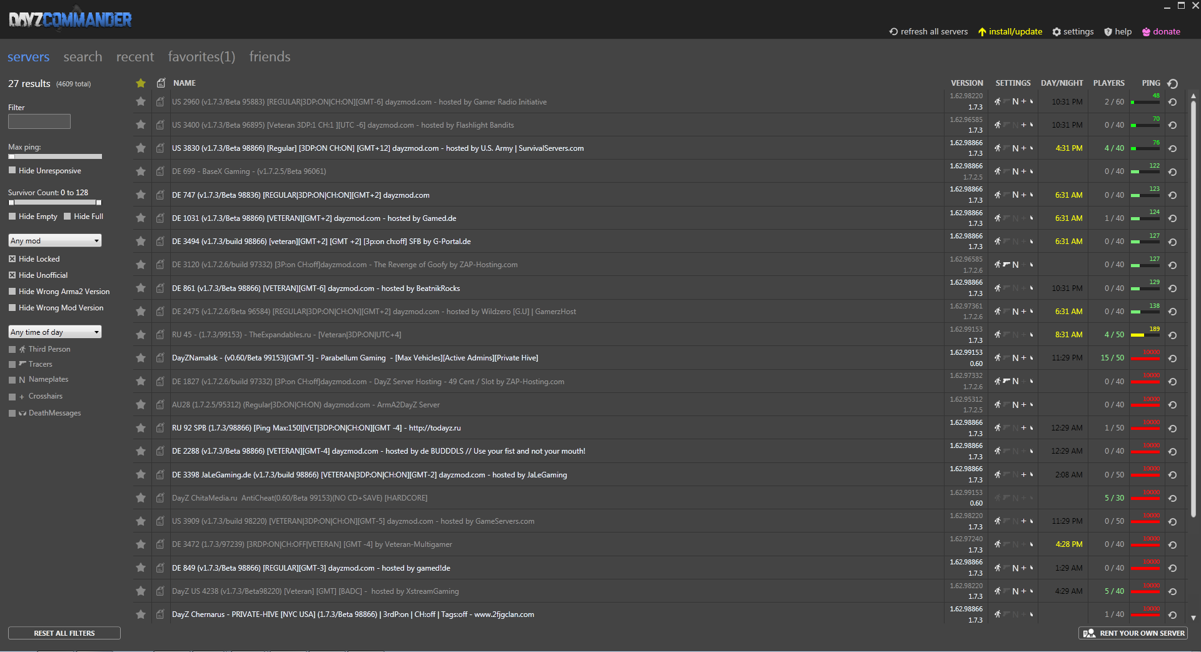Open notes icon for DayZNamalsk server
The image size is (1201, 652).
point(161,358)
